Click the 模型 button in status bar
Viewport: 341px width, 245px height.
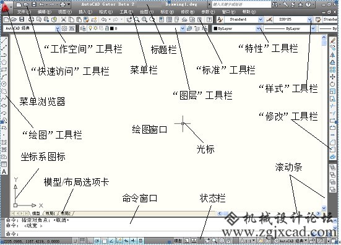tap(178, 241)
